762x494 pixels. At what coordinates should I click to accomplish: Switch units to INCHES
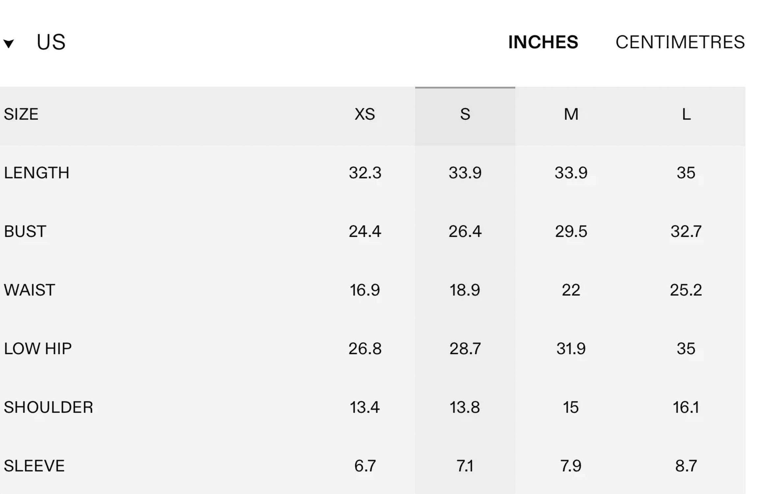[543, 42]
